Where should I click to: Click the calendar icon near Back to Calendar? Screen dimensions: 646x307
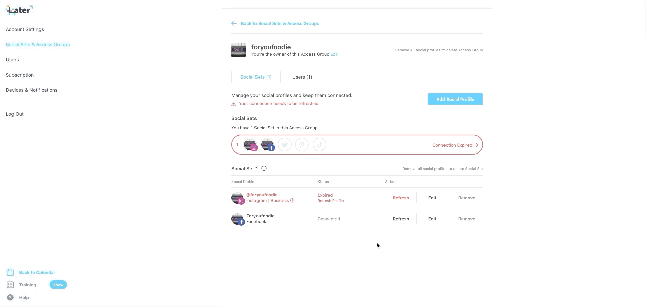click(10, 272)
